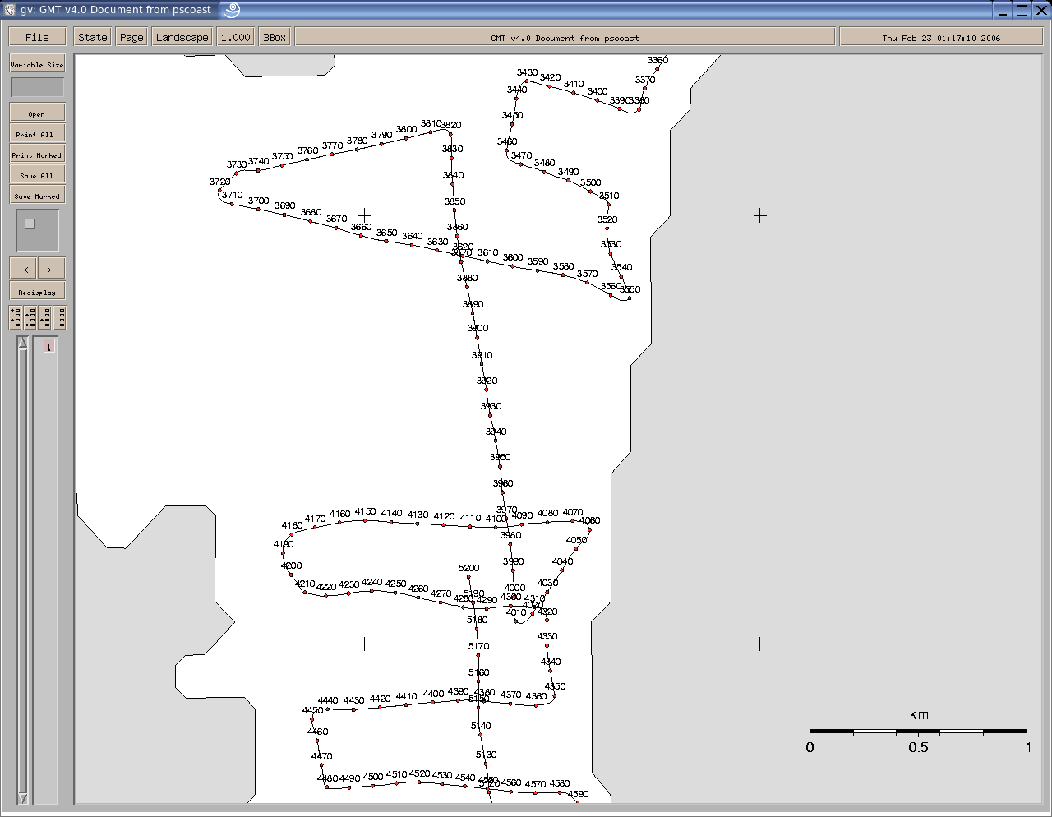1052x817 pixels.
Task: Click the mark current page icon
Action: click(x=45, y=317)
